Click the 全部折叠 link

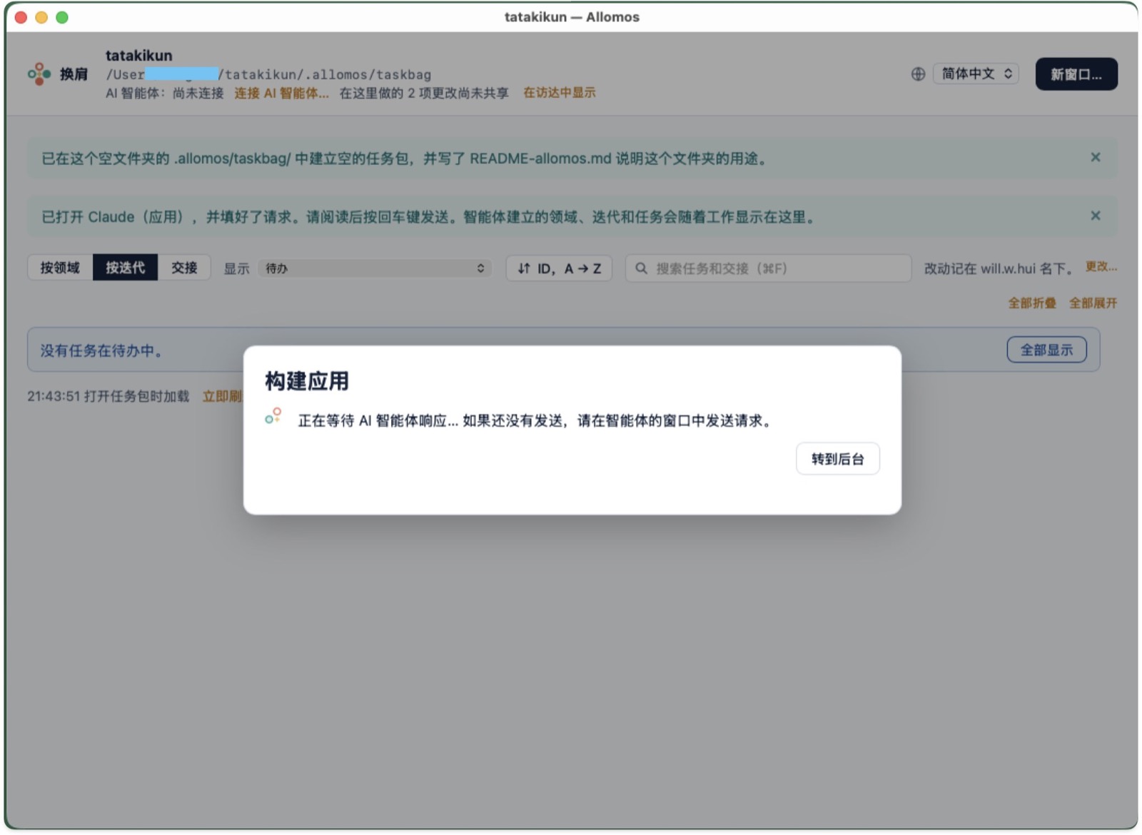[x=1032, y=303]
